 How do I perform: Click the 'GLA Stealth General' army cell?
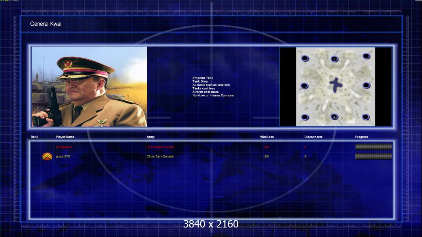pyautogui.click(x=160, y=147)
